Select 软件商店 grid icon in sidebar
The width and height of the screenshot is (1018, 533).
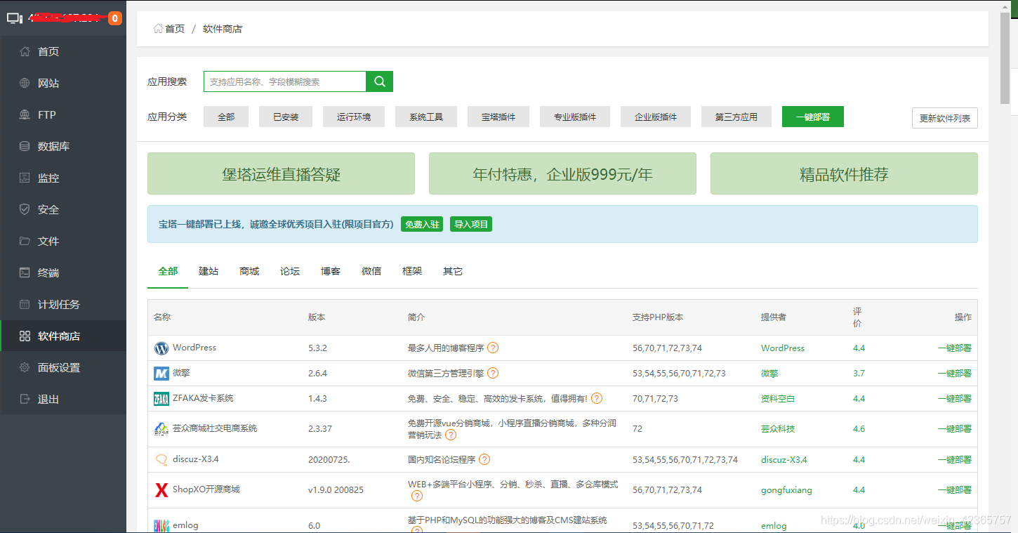pyautogui.click(x=25, y=336)
